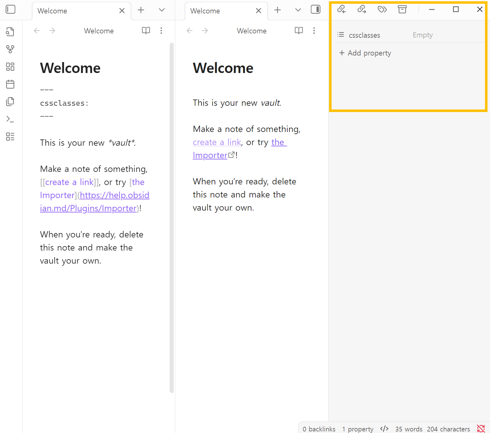Click the Welcome heading in the reading pane
Screen dimensions: 490x433
pyautogui.click(x=223, y=68)
